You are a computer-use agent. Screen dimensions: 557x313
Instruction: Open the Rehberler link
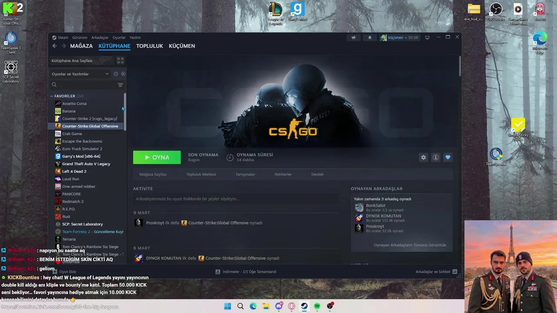[283, 174]
